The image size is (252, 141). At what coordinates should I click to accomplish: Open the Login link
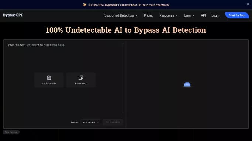pyautogui.click(x=215, y=15)
